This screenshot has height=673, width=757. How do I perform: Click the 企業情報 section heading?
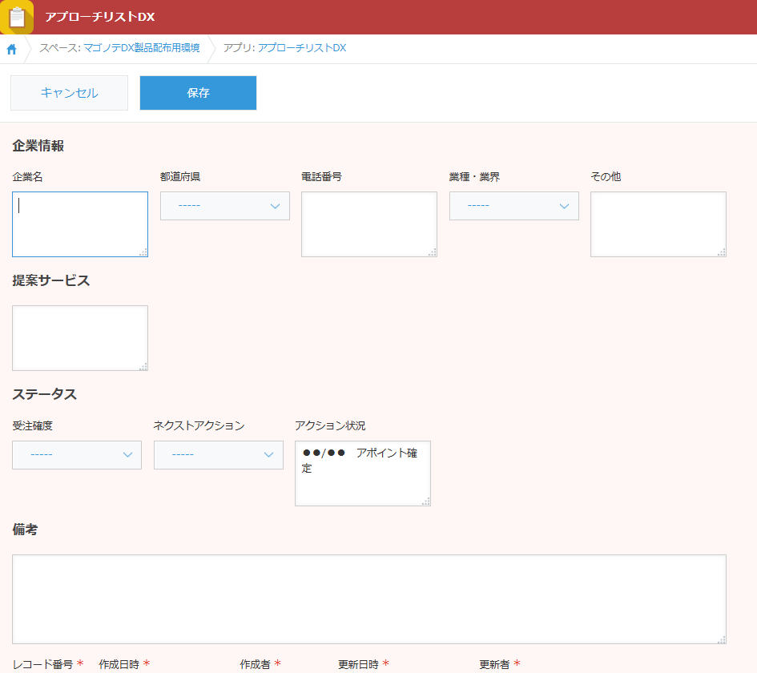pos(38,146)
